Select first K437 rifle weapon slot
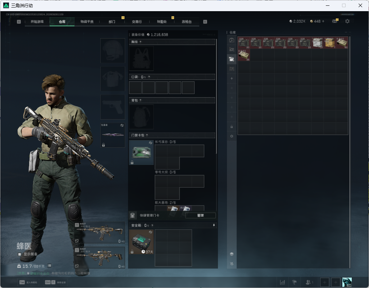Screen dimensions: 369x288 [x=100, y=233]
